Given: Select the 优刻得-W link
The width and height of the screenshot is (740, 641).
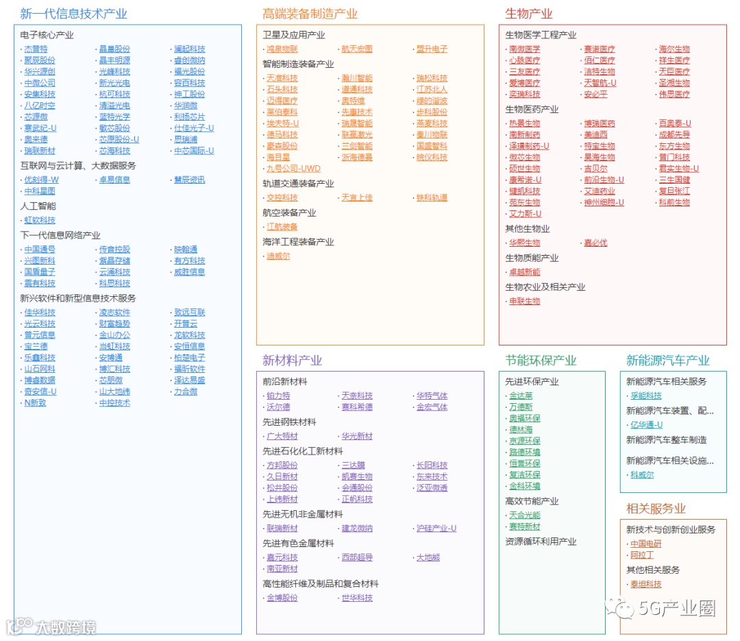Looking at the screenshot, I should coord(42,180).
